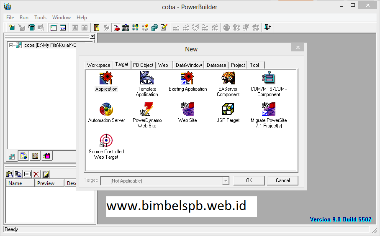Click the Run running-man toolbar icon
Image resolution: width=380 pixels, height=236 pixels.
coord(246,28)
